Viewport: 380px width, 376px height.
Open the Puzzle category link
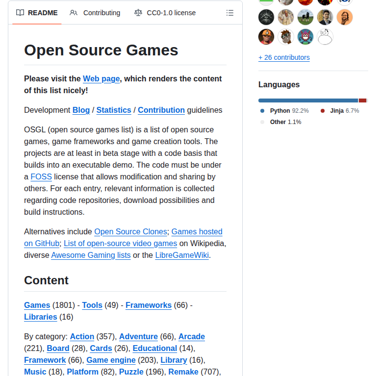pyautogui.click(x=131, y=372)
